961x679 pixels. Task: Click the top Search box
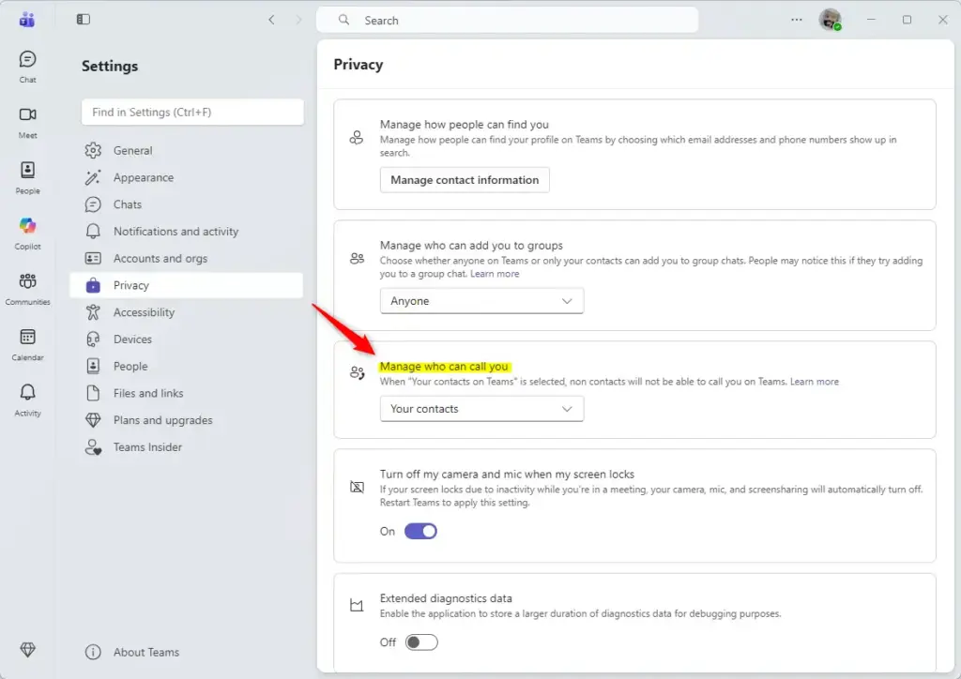pyautogui.click(x=507, y=21)
